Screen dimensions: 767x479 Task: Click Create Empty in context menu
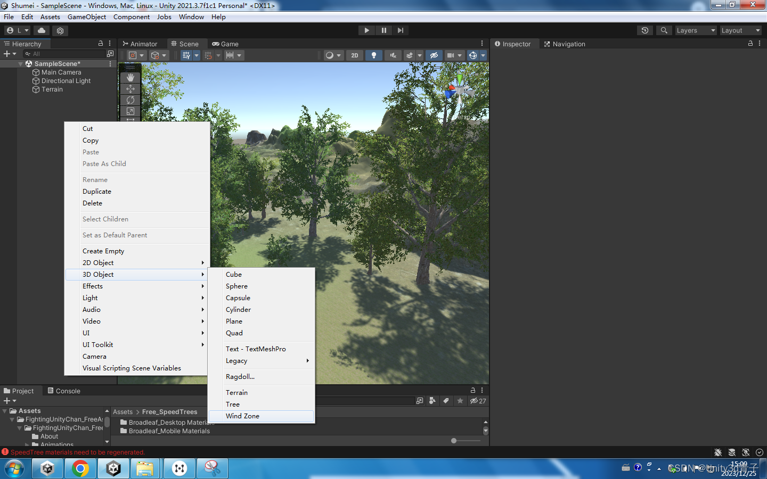[x=136, y=251]
